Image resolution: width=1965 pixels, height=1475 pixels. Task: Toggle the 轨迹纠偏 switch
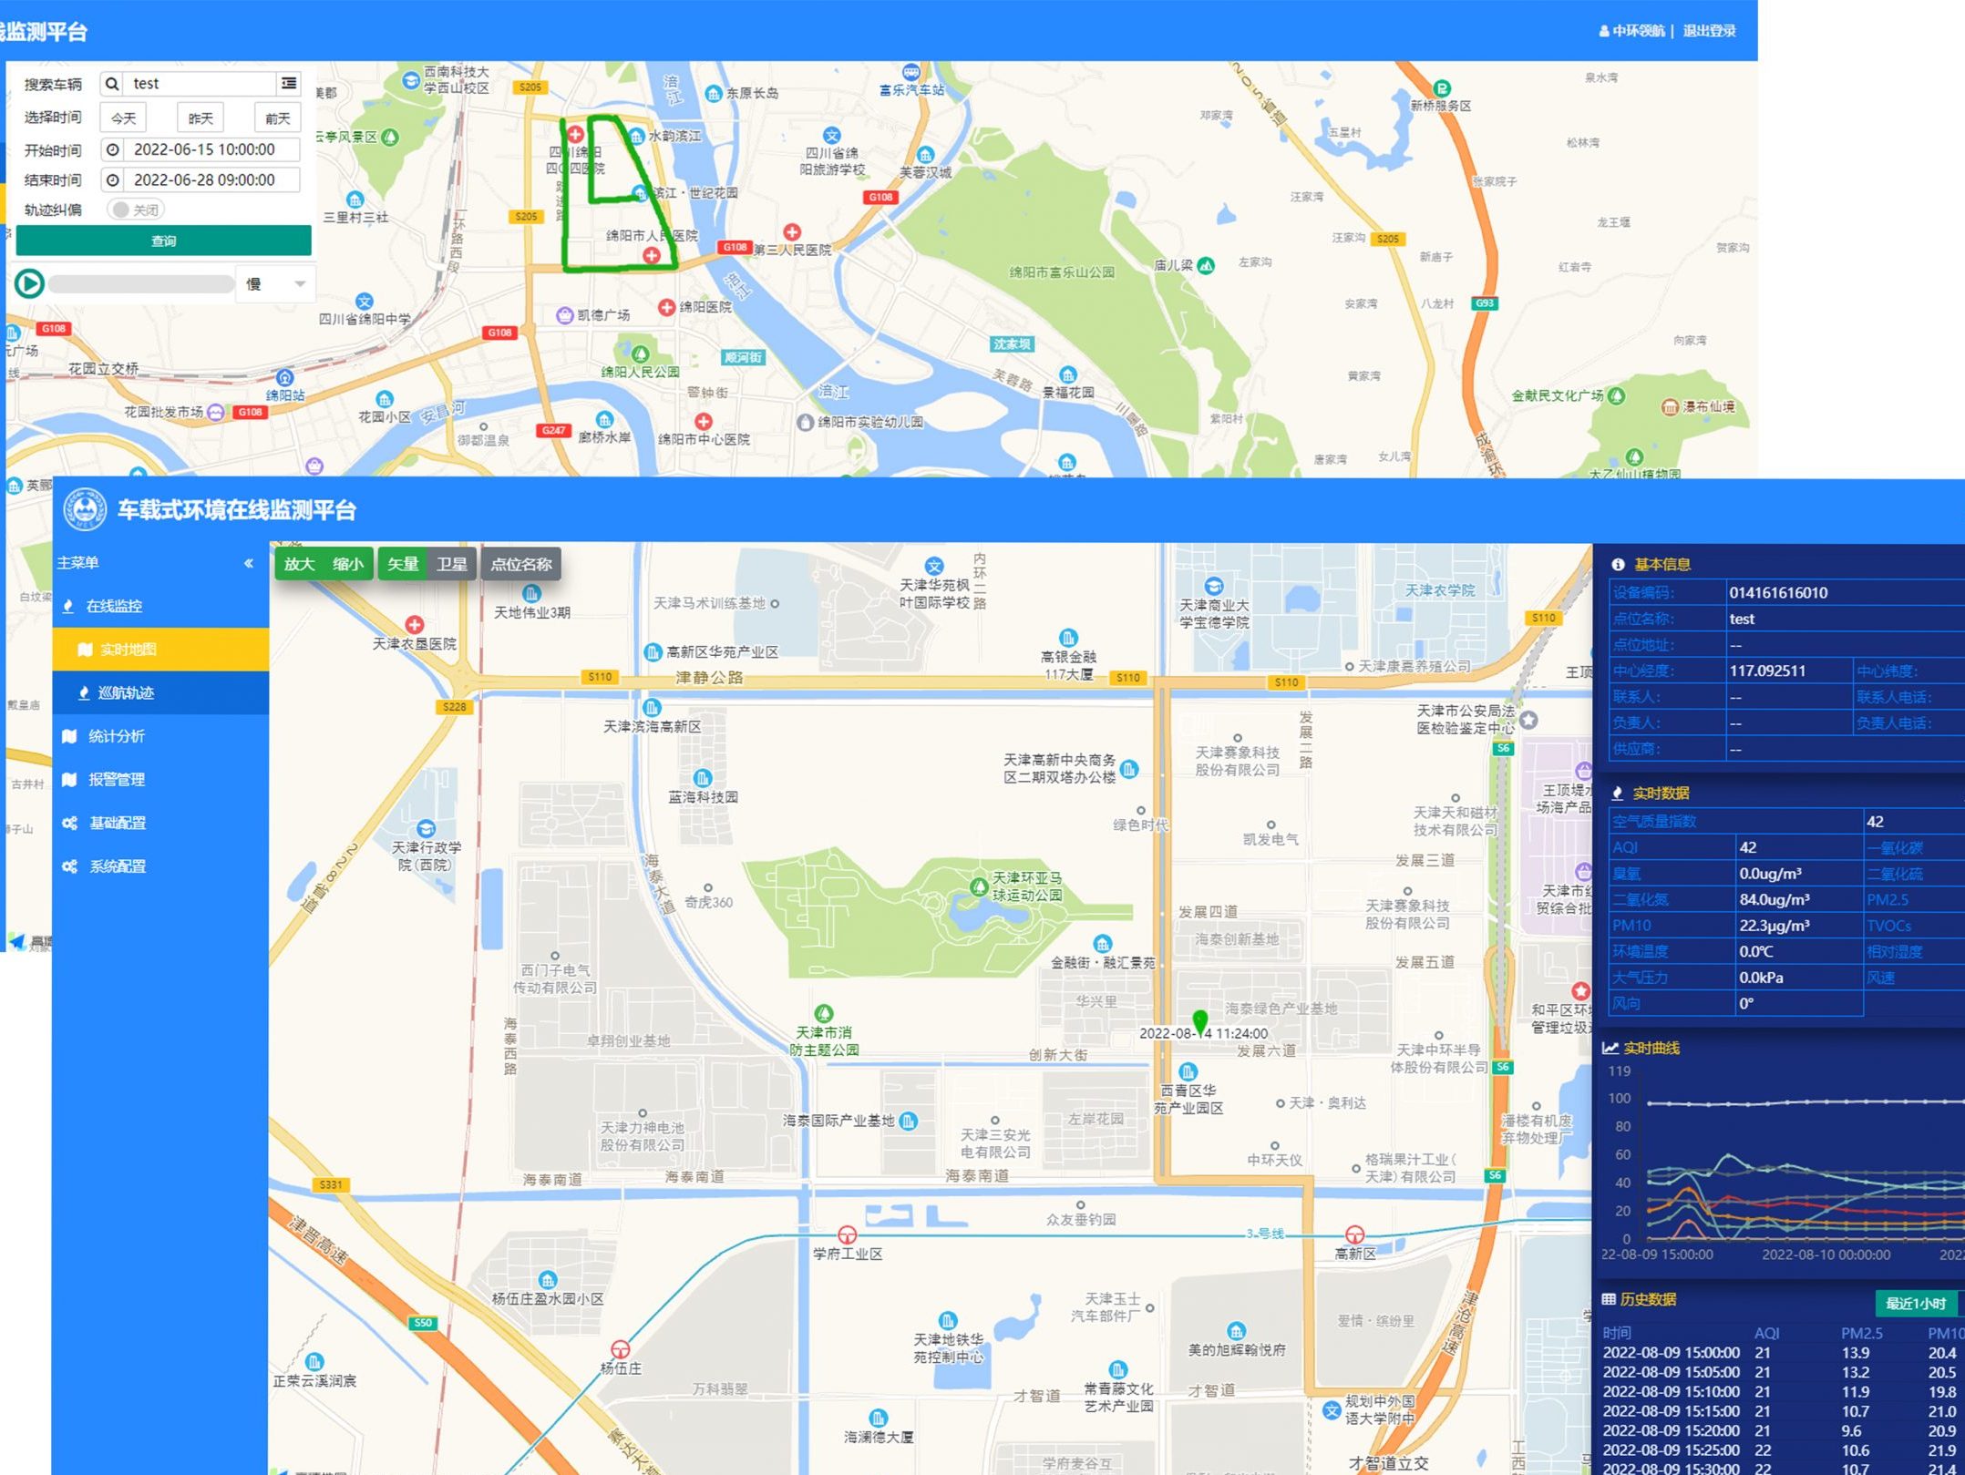[x=136, y=210]
